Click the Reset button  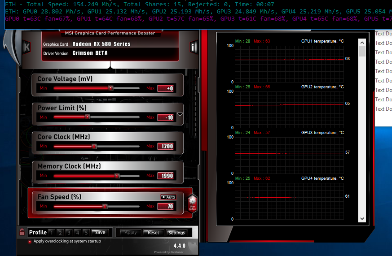pyautogui.click(x=153, y=233)
